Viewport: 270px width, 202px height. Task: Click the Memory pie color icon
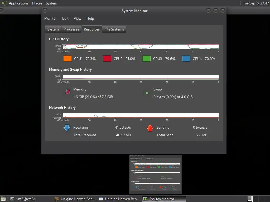67,92
